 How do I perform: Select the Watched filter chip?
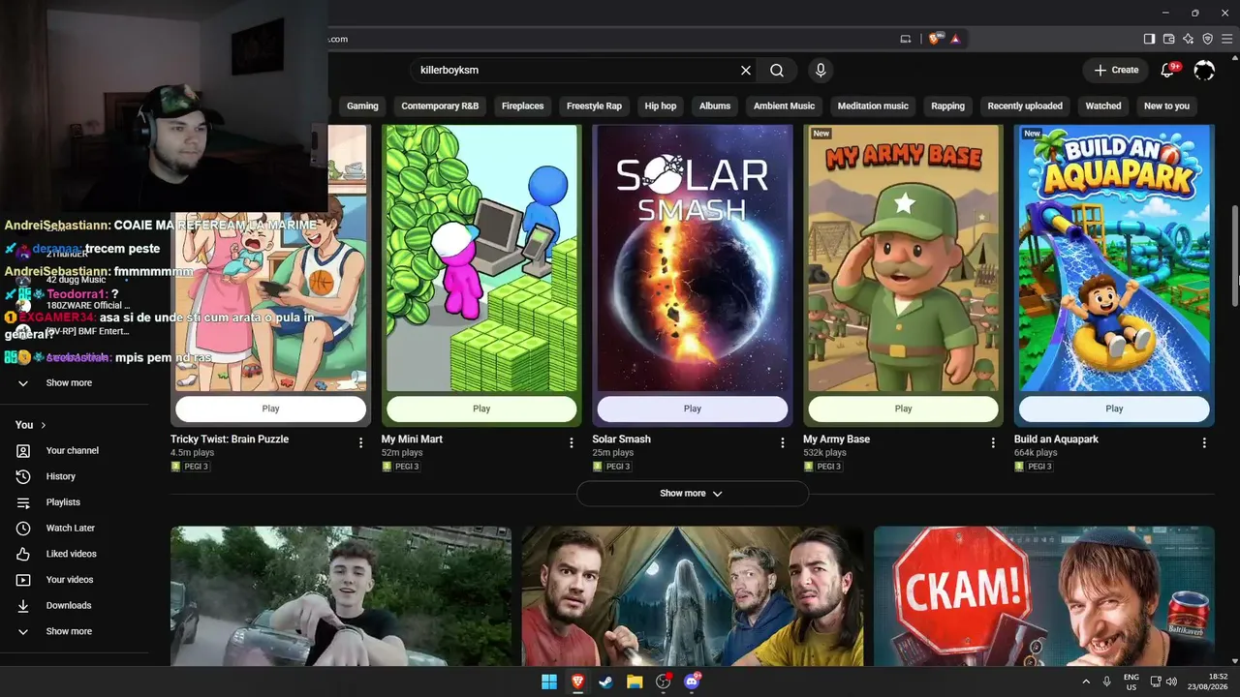[x=1103, y=106]
